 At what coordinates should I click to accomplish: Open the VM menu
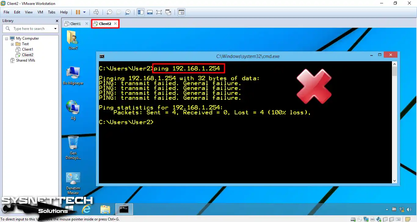tap(40, 12)
